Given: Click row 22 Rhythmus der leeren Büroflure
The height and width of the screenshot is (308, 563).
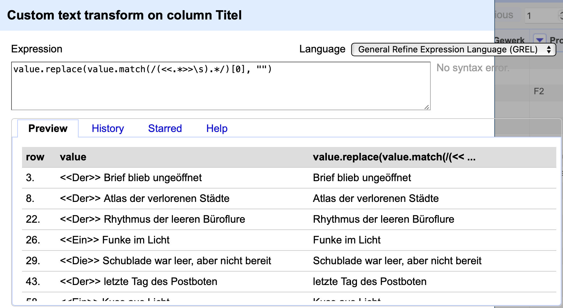Looking at the screenshot, I should click(289, 219).
